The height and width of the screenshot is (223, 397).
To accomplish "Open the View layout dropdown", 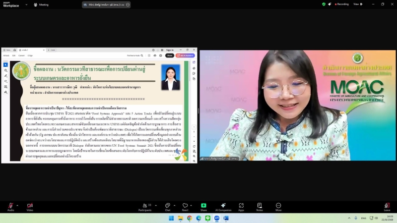I will pos(355,4).
